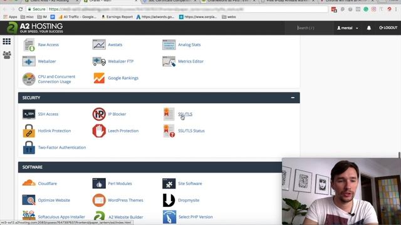Open the Select PHP Version link

coord(195,217)
